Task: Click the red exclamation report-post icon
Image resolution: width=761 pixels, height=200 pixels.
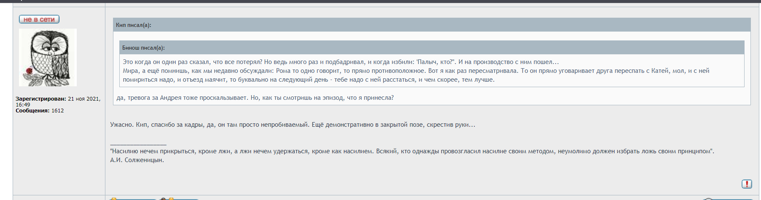Action: 746,184
